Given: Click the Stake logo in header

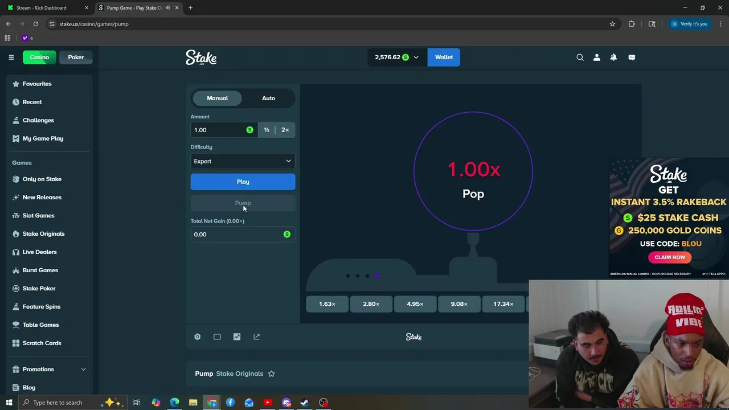Looking at the screenshot, I should coord(201,57).
